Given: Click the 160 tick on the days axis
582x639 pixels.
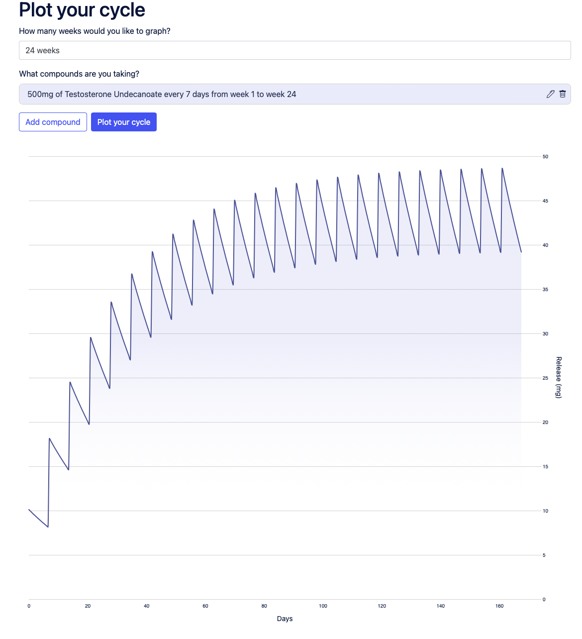Looking at the screenshot, I should point(499,606).
